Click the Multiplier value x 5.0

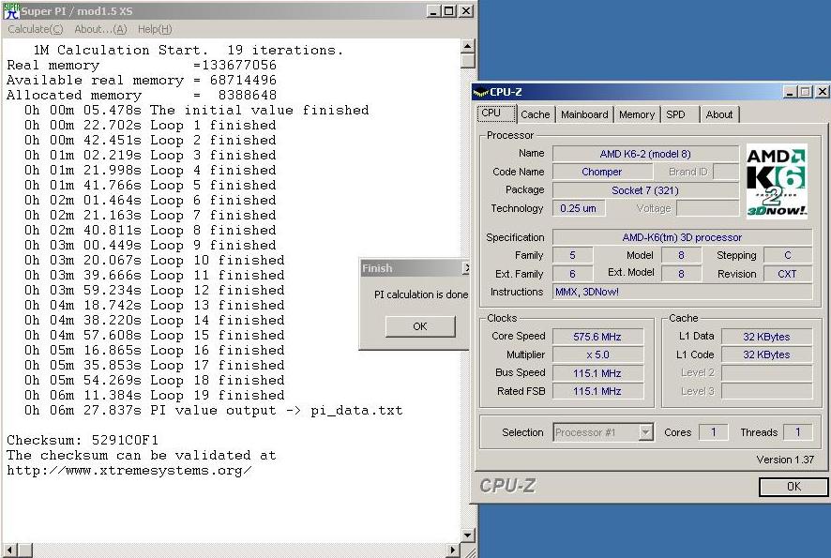tap(597, 354)
